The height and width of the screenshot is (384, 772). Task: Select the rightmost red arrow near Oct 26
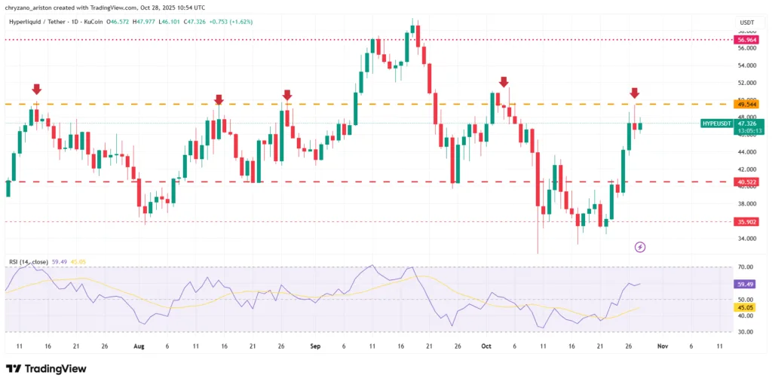pos(635,93)
